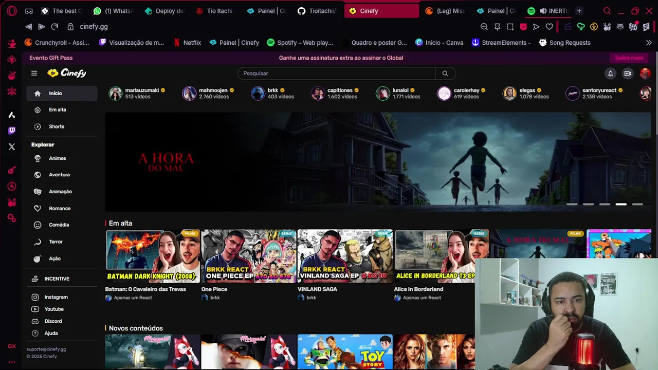Click the video camera icon beside bell

click(628, 73)
